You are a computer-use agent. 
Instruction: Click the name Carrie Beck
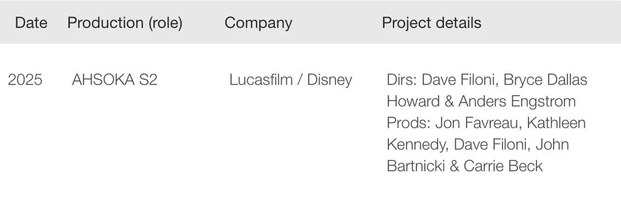(503, 166)
